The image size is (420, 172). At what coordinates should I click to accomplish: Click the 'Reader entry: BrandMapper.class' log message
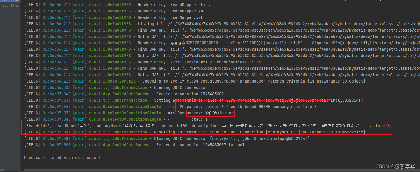click(x=174, y=5)
